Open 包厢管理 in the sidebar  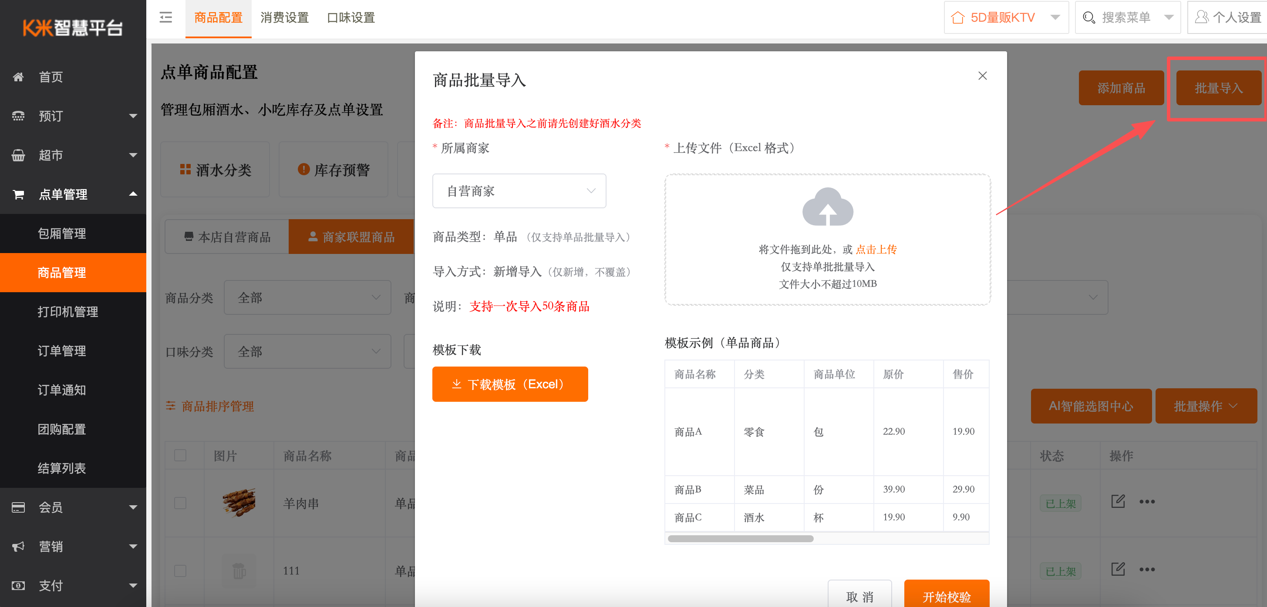(x=73, y=234)
